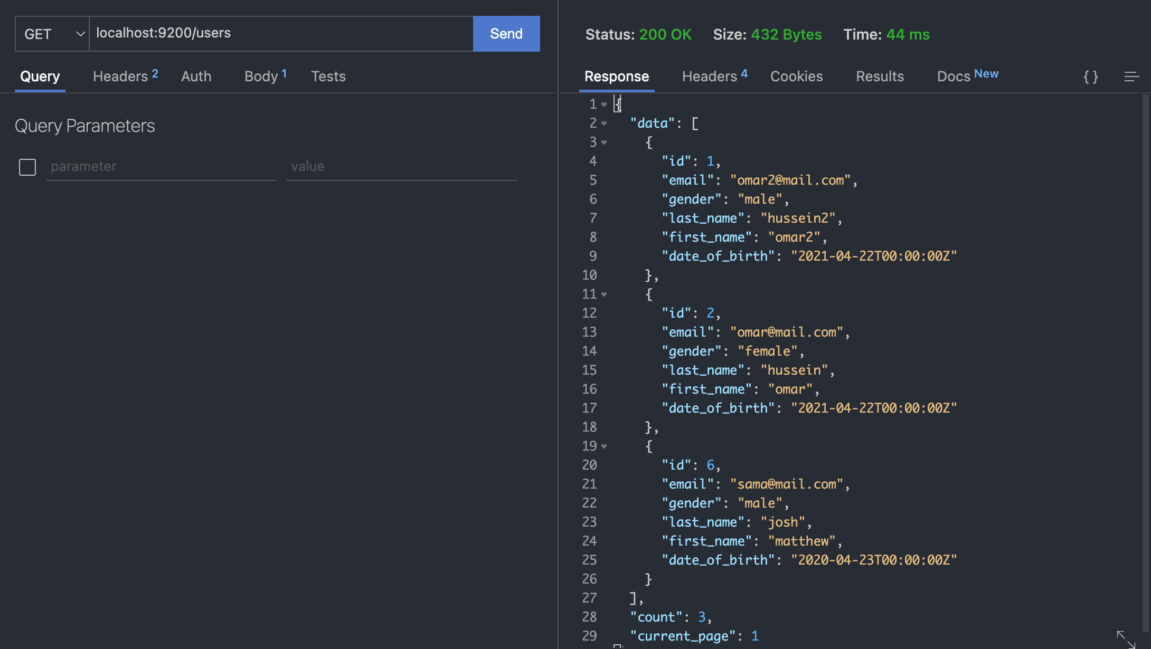Collapse the data array on line 2

click(x=604, y=123)
